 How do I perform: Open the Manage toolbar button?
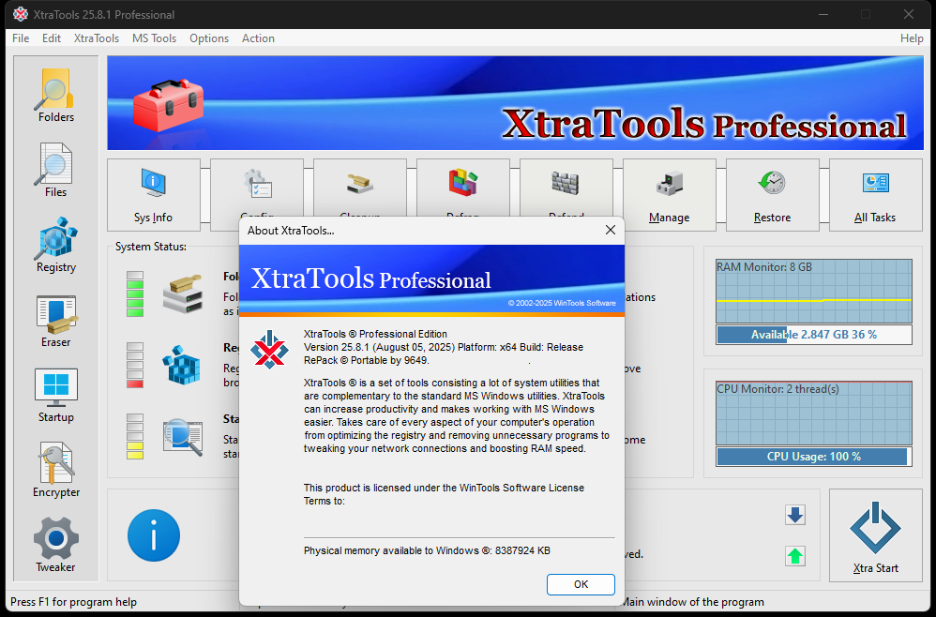669,195
